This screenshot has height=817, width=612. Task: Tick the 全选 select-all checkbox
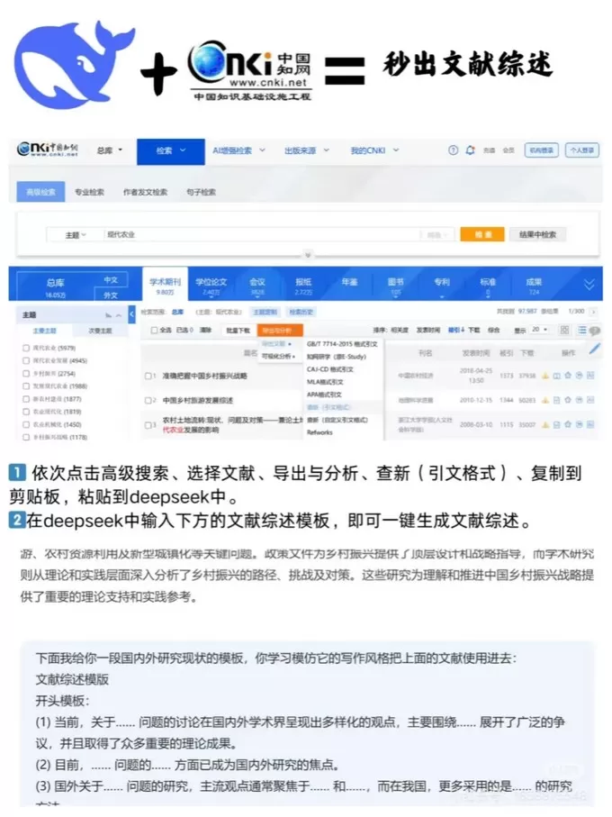154,330
